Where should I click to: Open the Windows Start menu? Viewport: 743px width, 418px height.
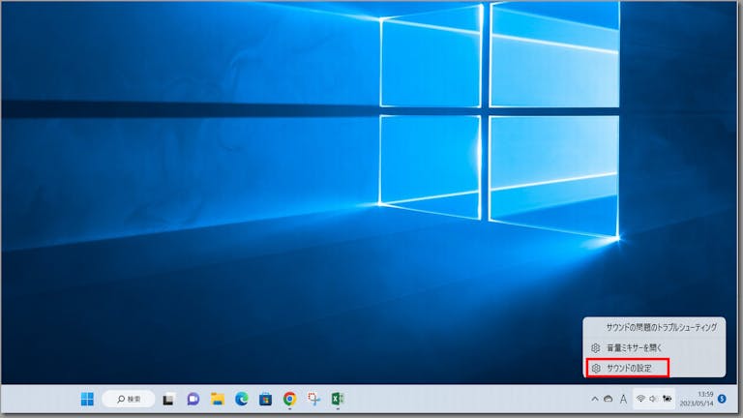pyautogui.click(x=87, y=399)
